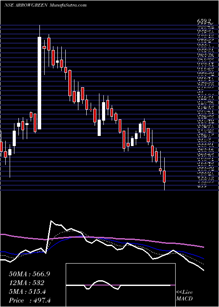Screen dimensions: 219x307
Task: Click the tallest white candlestick body
Action: click(x=39, y=83)
